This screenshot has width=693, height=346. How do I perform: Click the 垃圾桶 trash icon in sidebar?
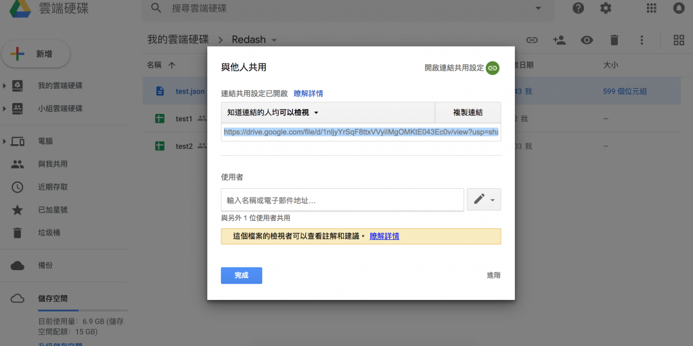point(17,233)
